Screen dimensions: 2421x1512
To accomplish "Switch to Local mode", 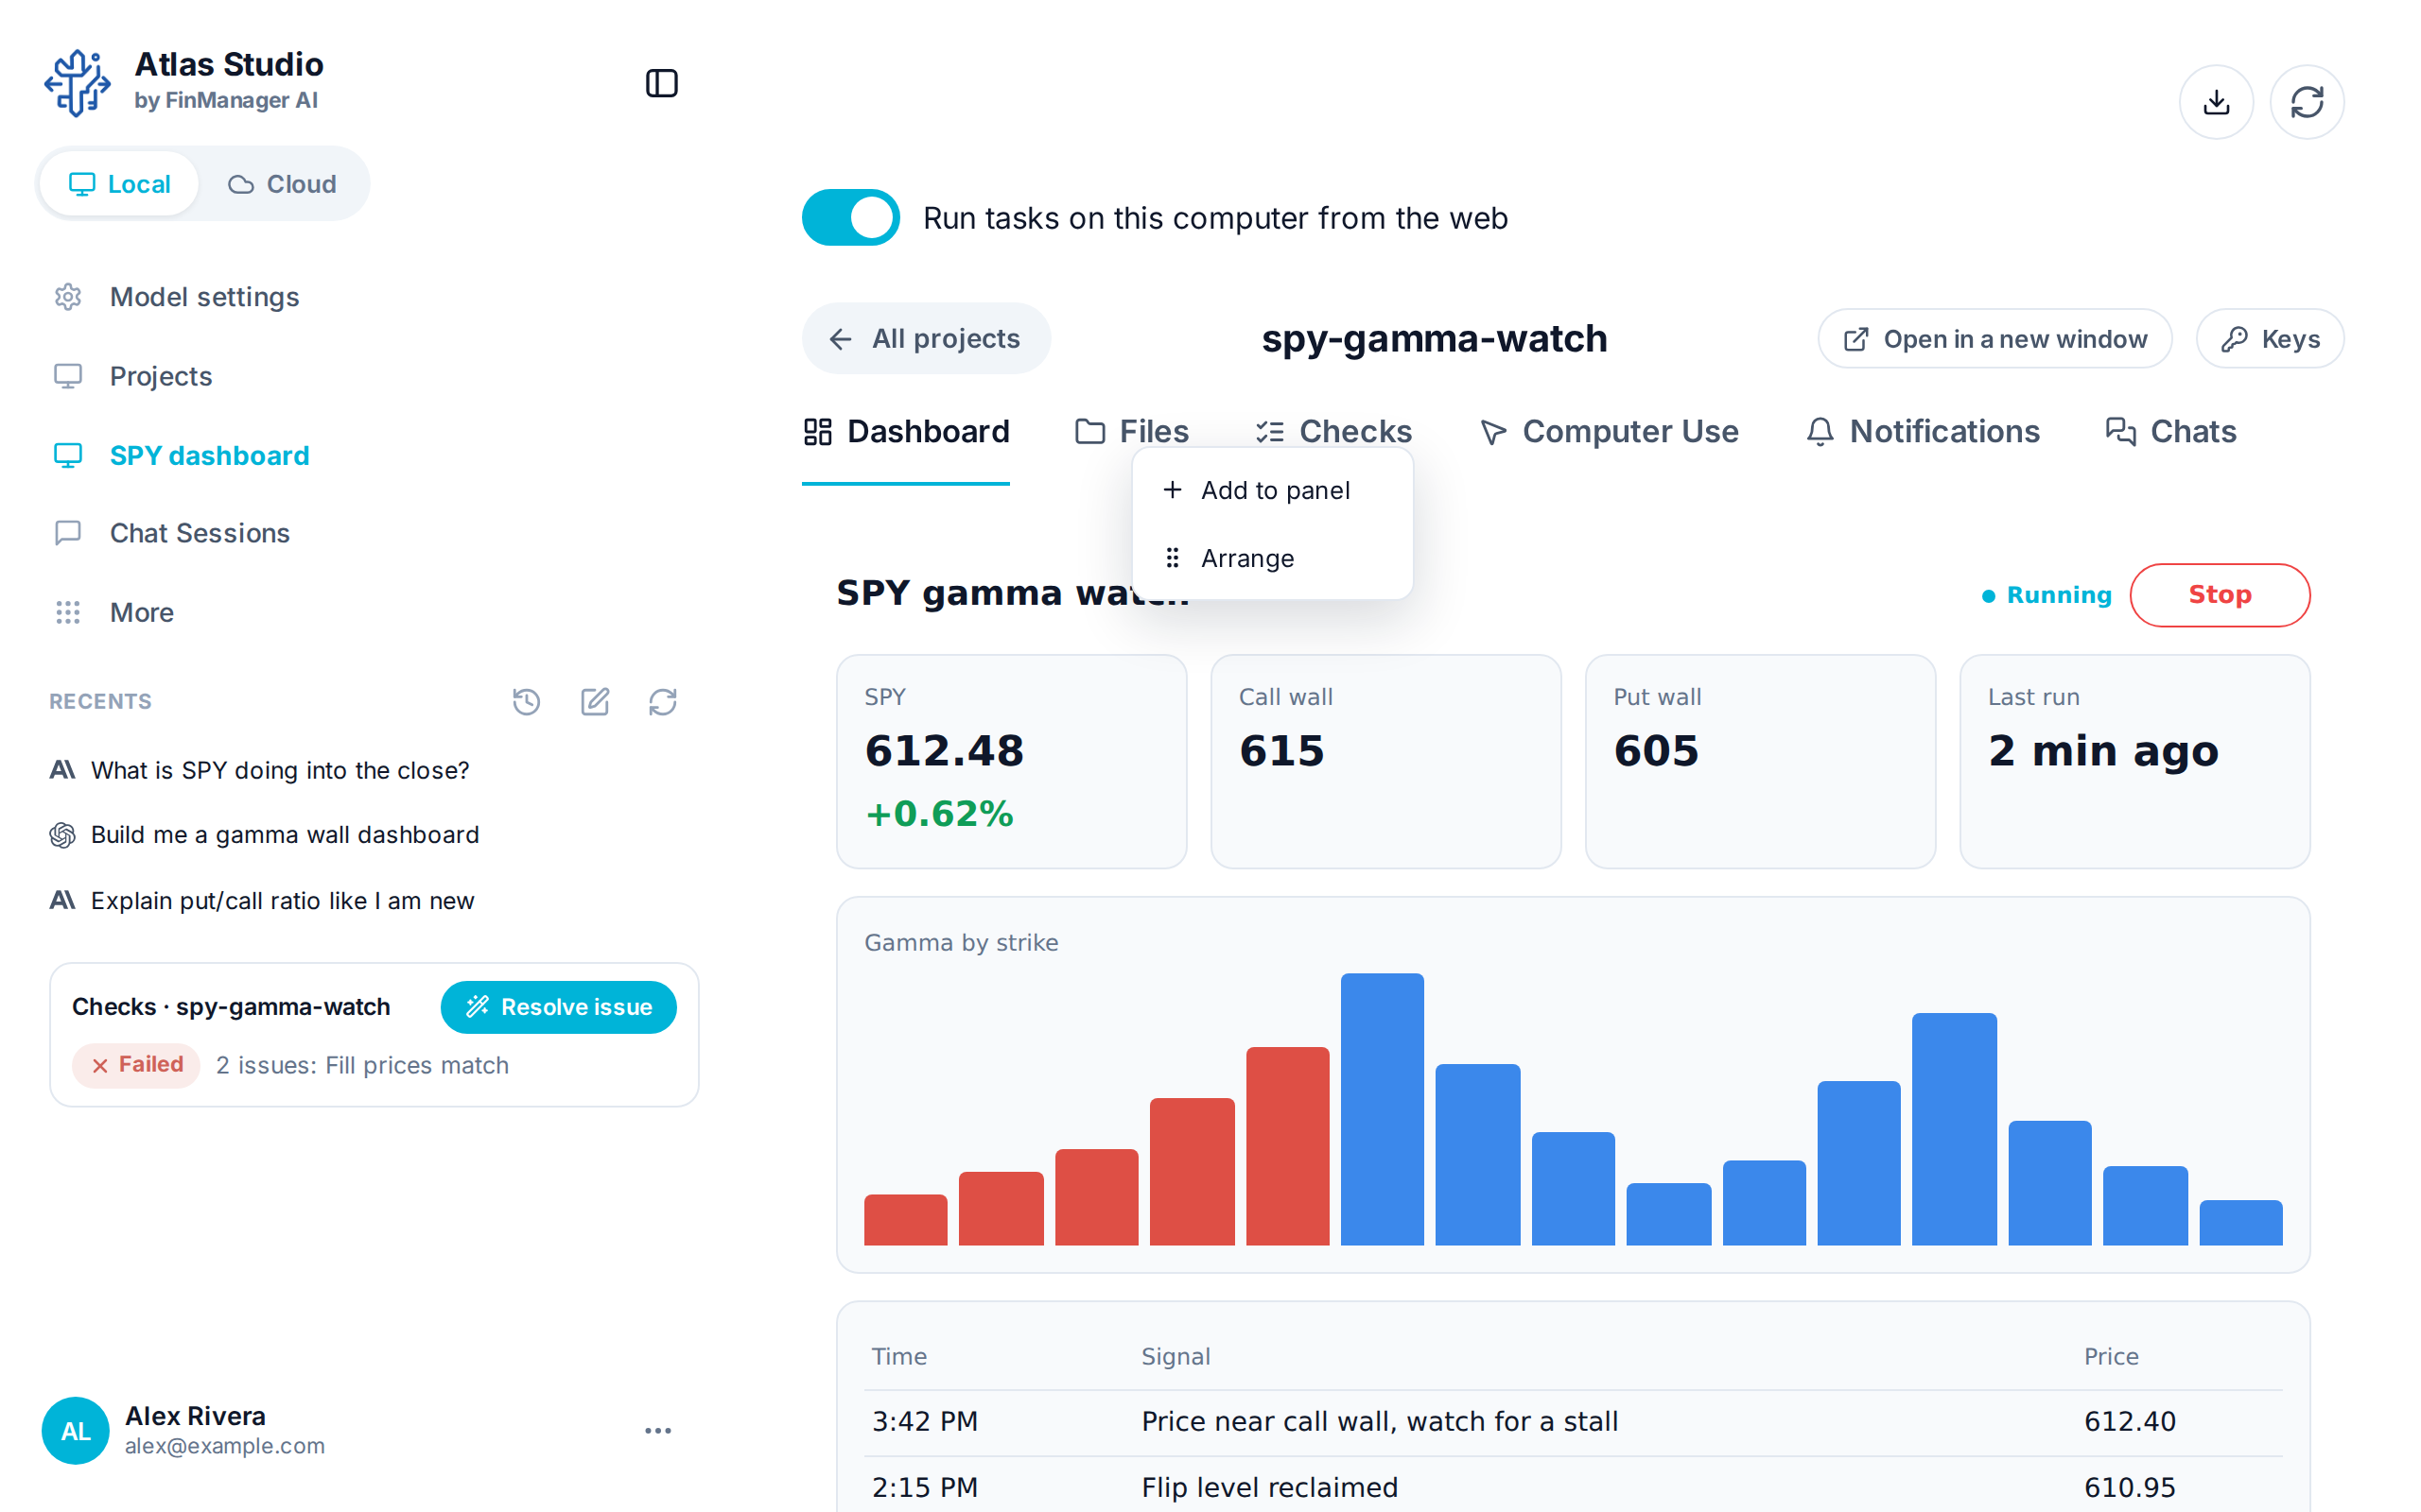I will click(119, 184).
